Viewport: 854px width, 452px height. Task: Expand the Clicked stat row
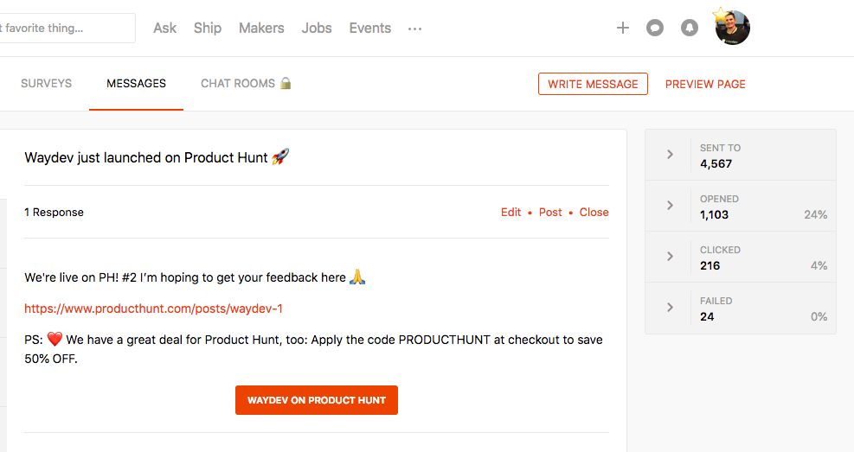[x=670, y=257]
